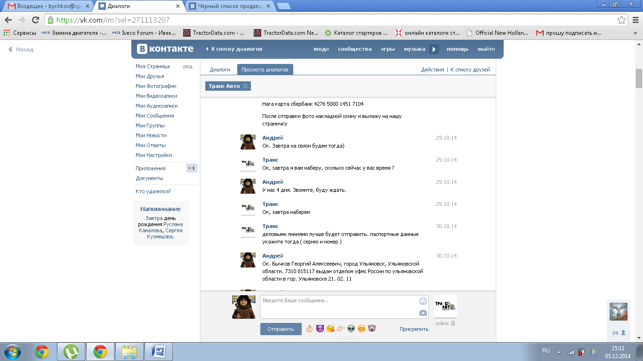Click the message input field
Screen dimensions: 643x361
345,307
